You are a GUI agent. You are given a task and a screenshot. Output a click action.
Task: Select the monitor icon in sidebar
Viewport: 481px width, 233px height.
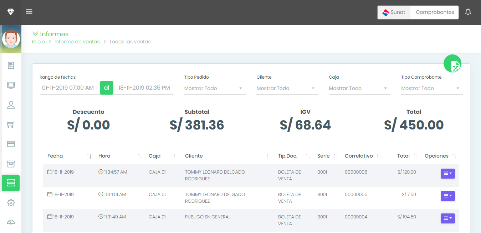click(11, 85)
